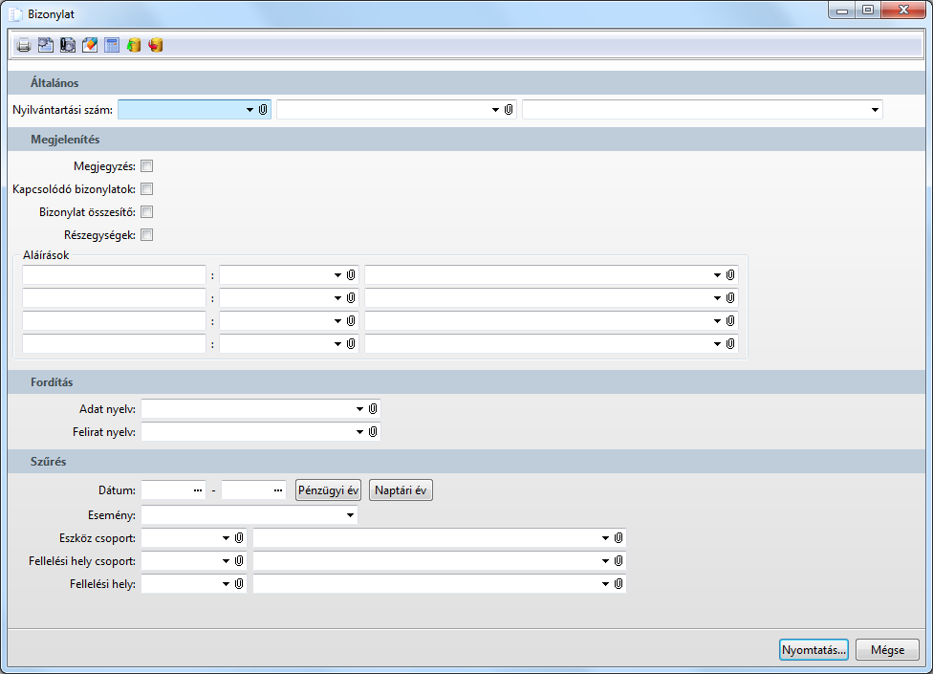Click paperclip in second Aláírások row wide field
933x674 pixels.
(x=730, y=298)
